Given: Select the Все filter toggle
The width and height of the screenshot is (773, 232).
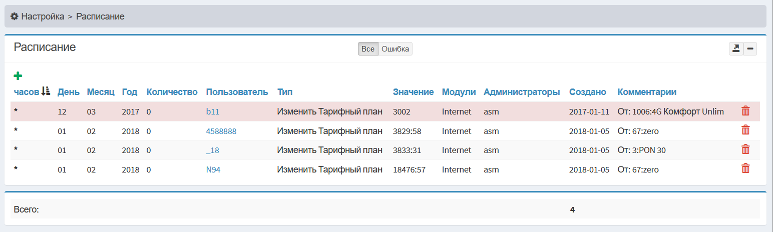Looking at the screenshot, I should (368, 49).
